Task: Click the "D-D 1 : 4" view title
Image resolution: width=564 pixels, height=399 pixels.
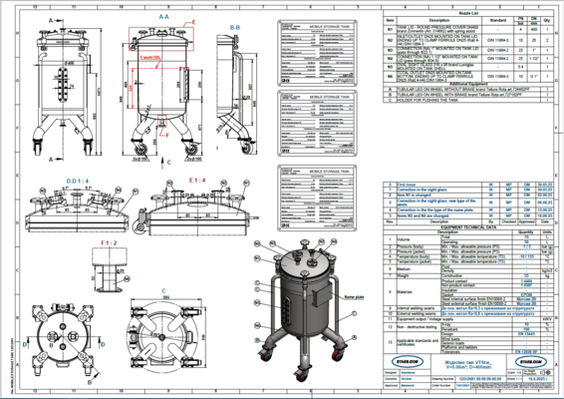Action: (x=78, y=182)
